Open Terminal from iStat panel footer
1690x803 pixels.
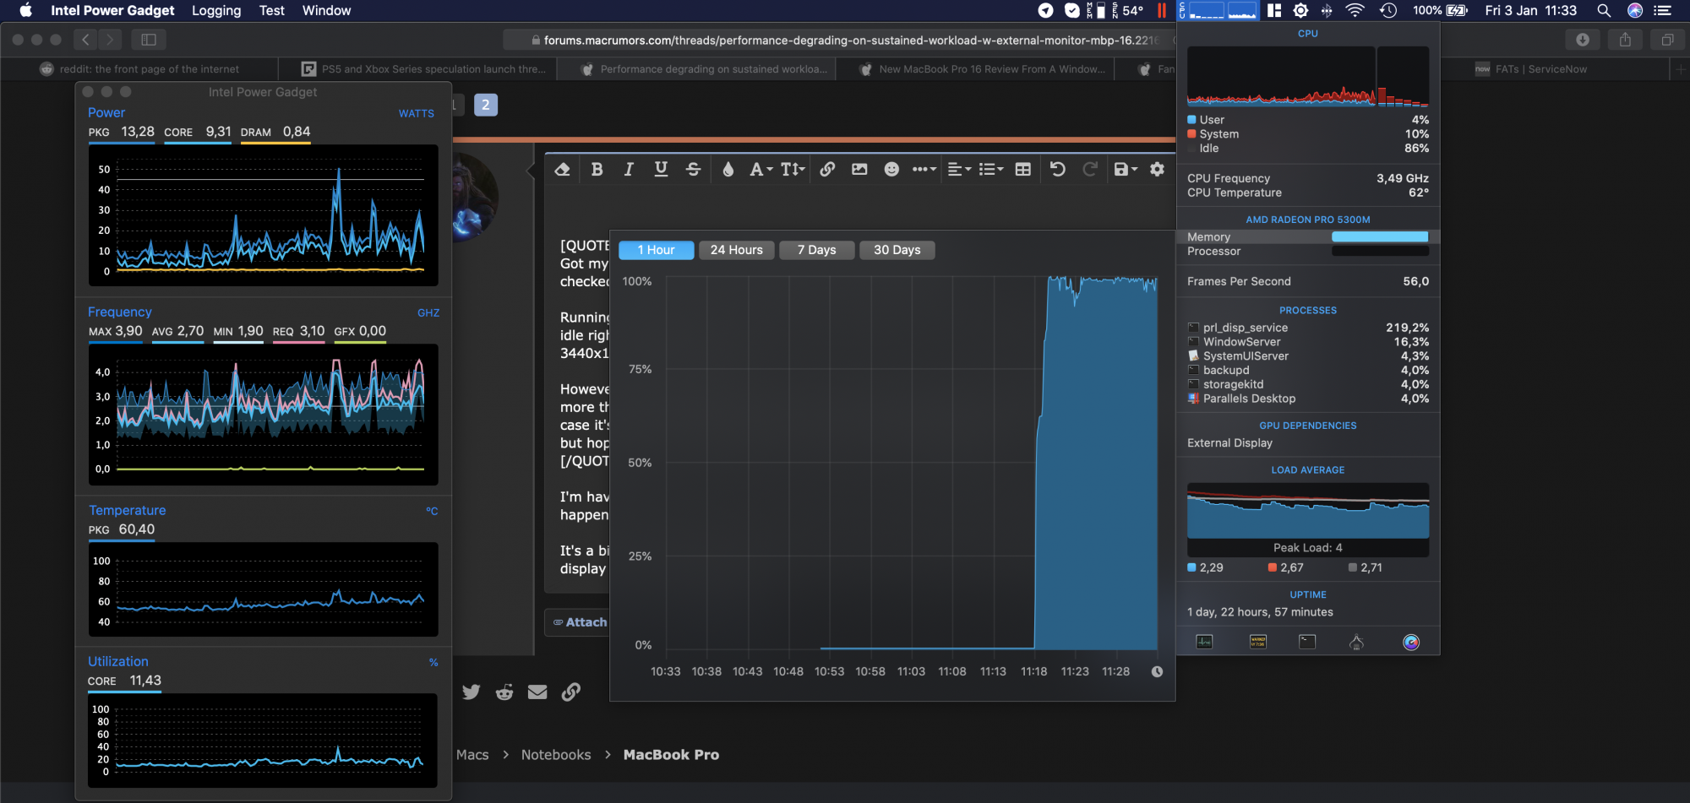pos(1307,642)
